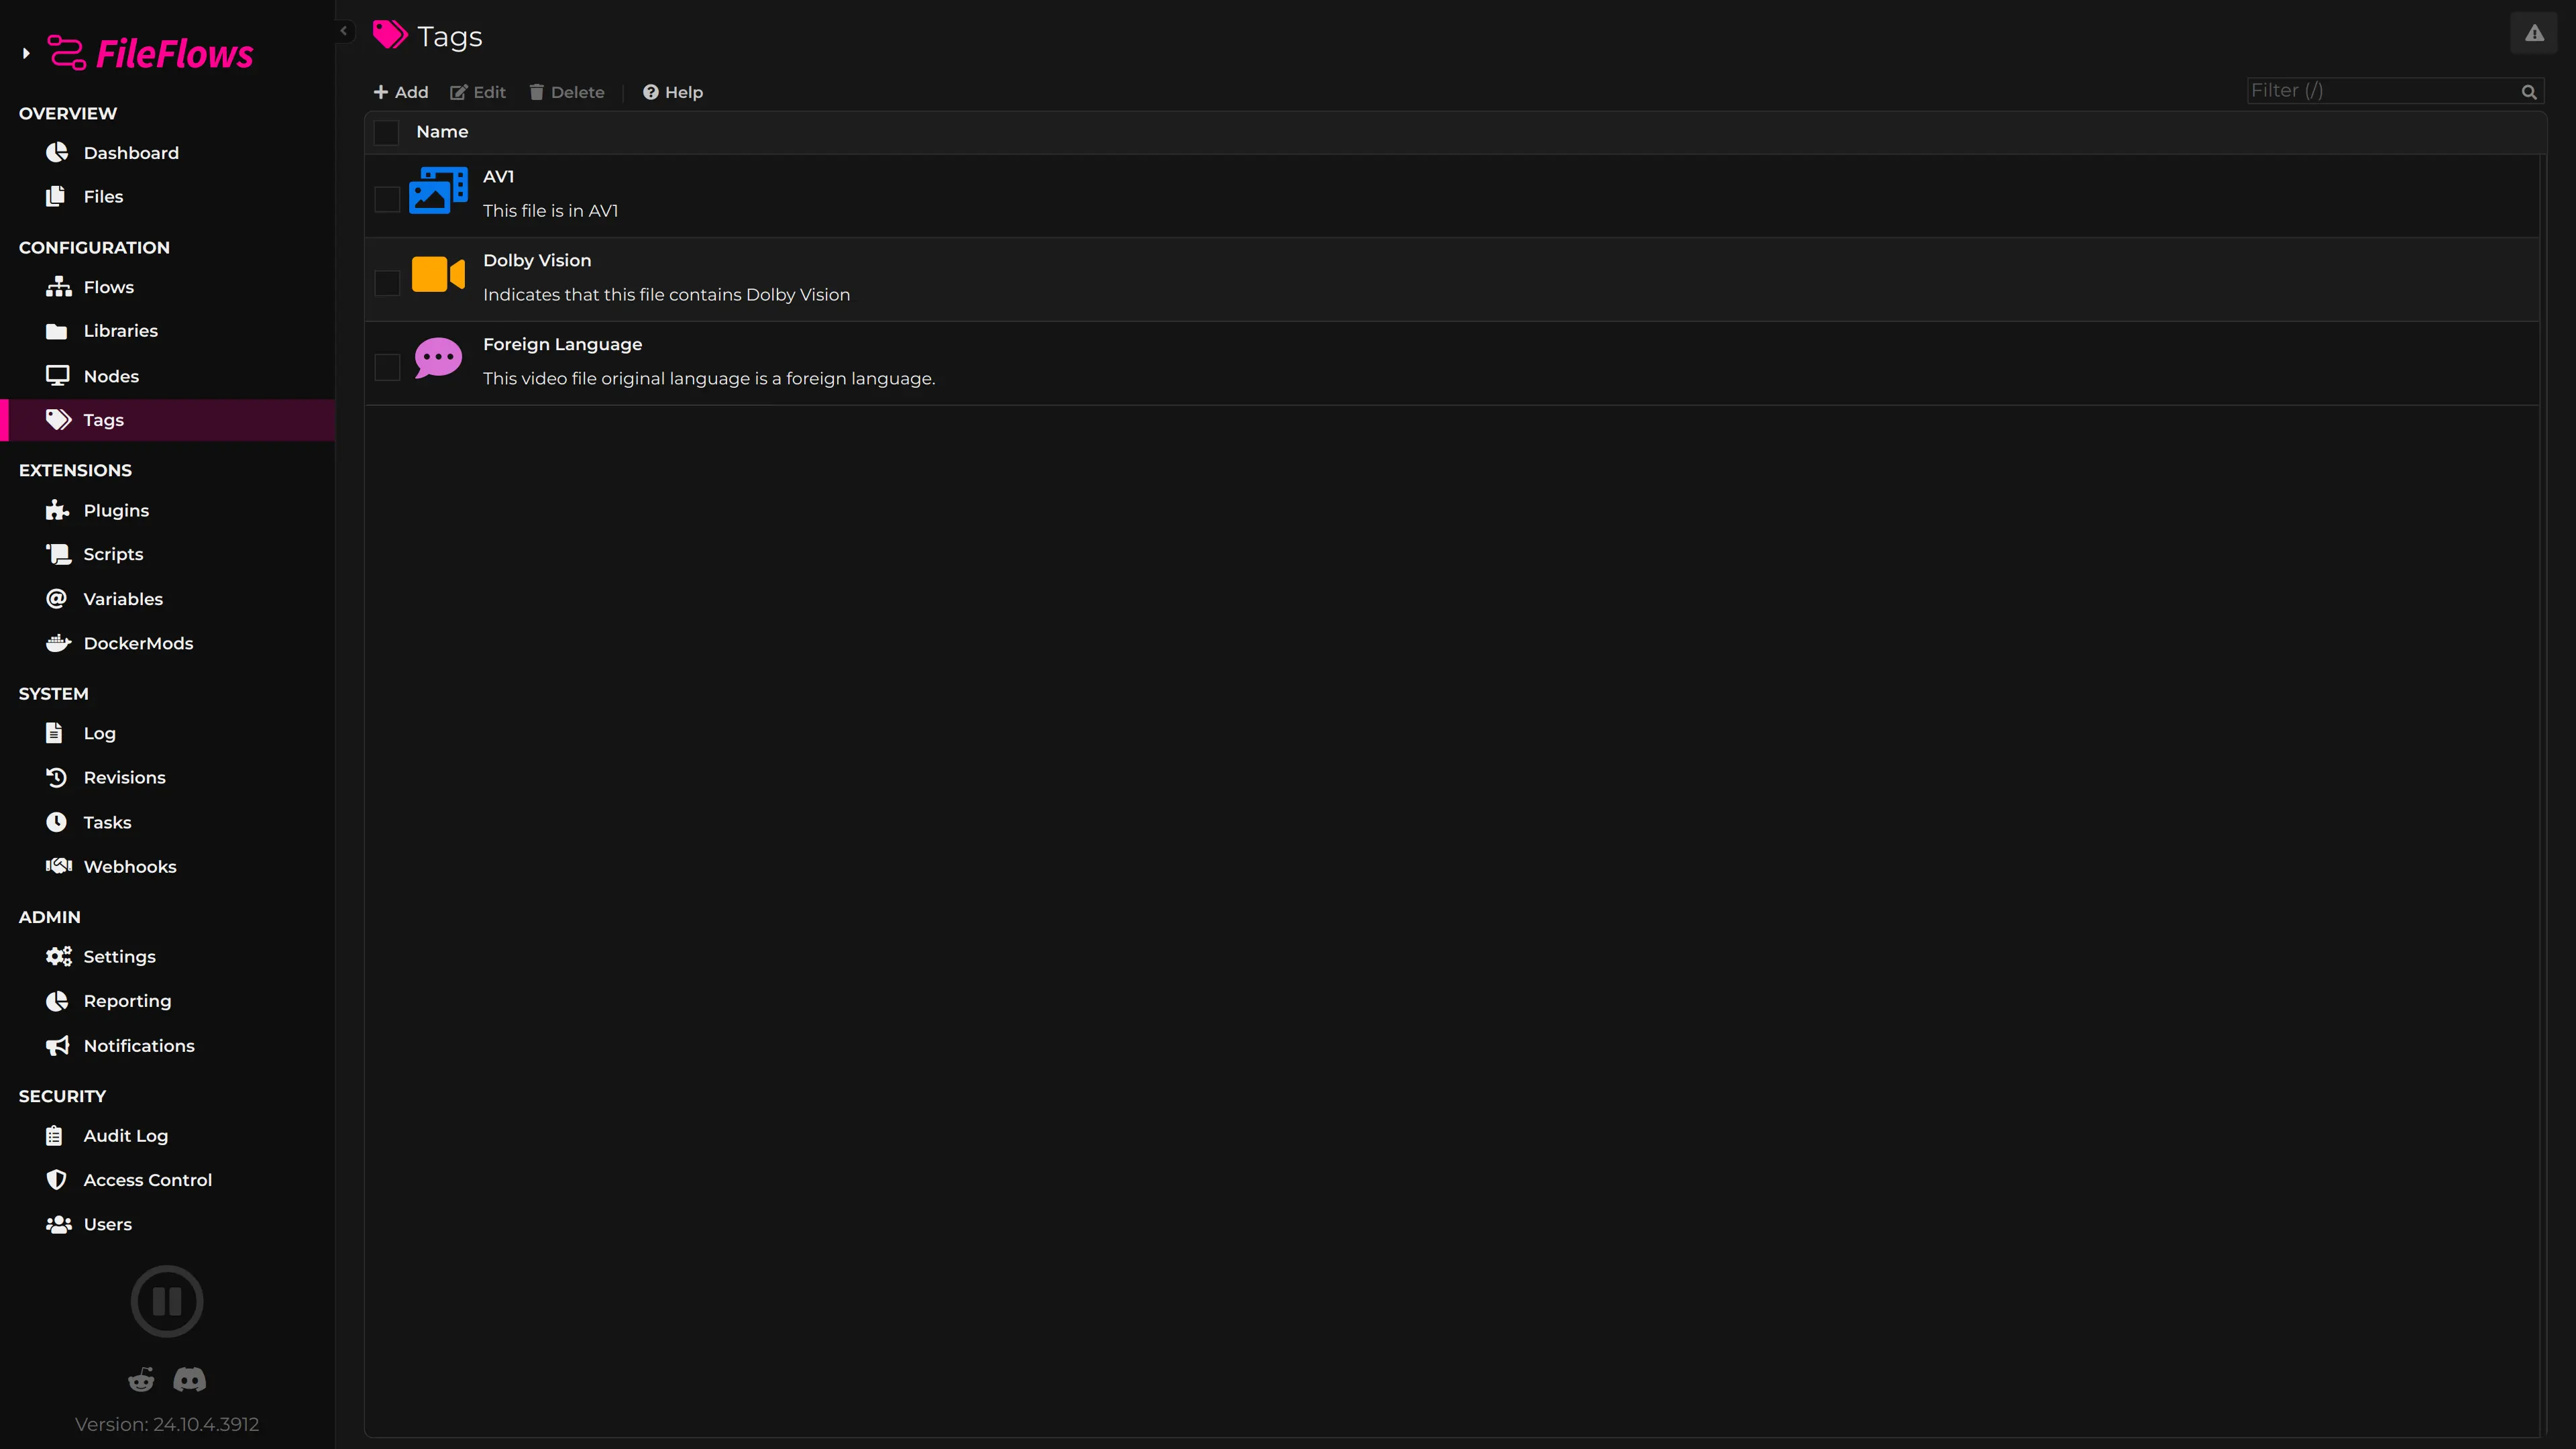Click the Libraries folder icon
The width and height of the screenshot is (2576, 1449).
click(57, 331)
